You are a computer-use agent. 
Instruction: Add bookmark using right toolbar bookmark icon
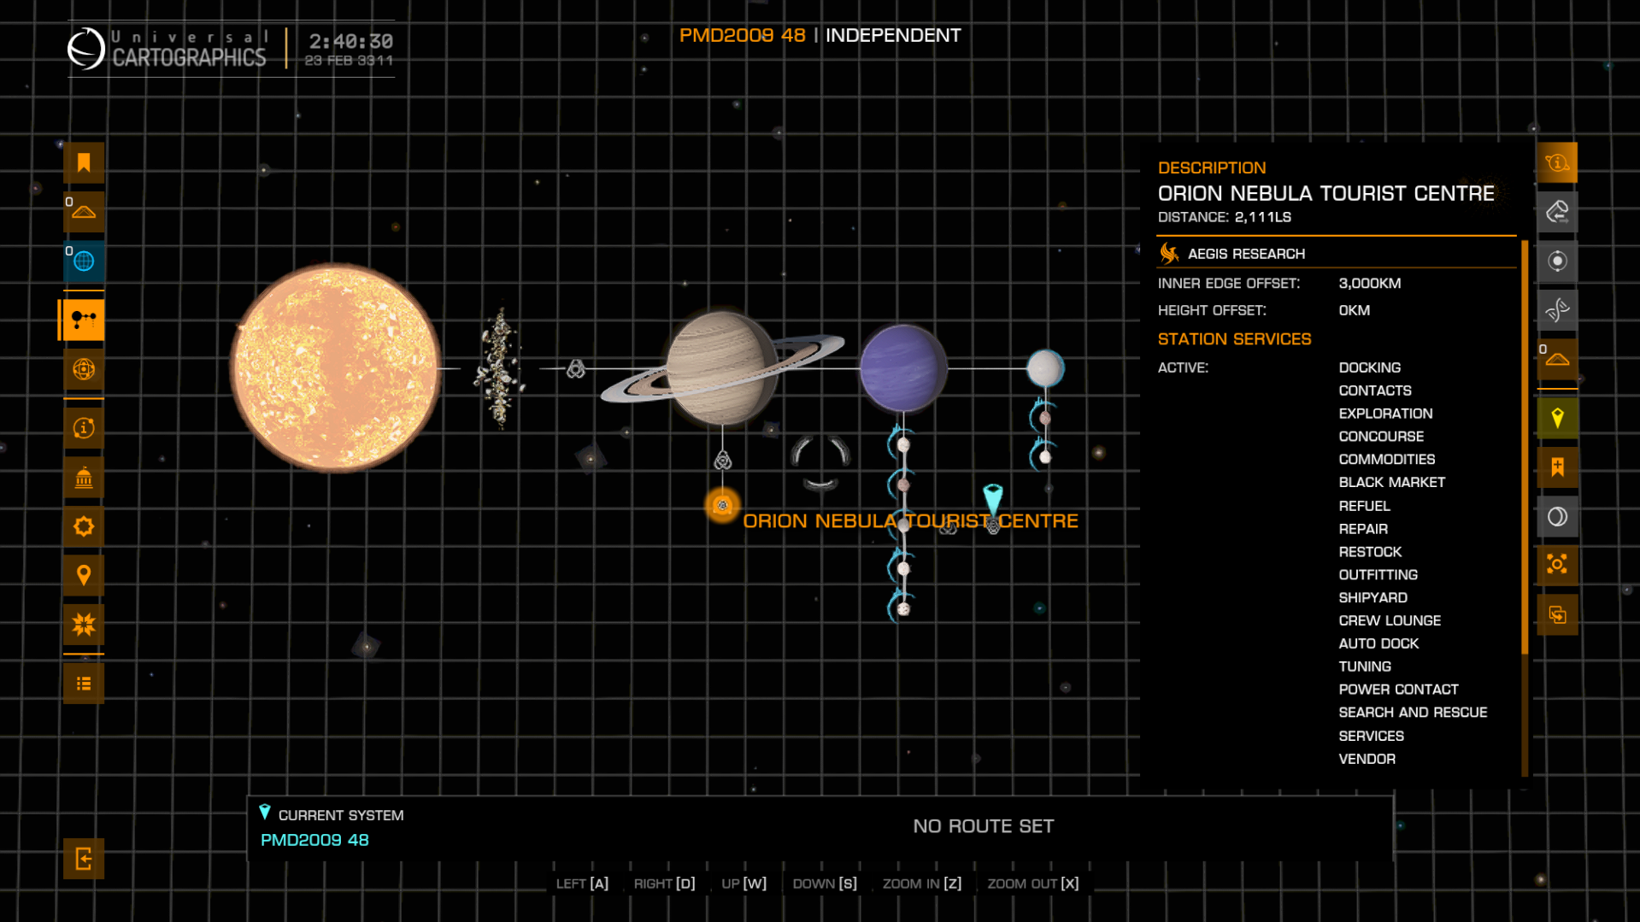click(1557, 467)
